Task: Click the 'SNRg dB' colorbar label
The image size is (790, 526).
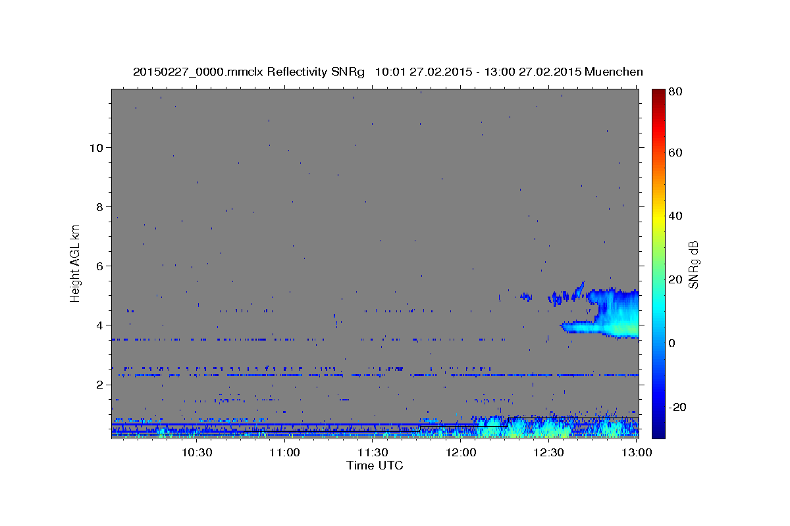Action: [x=693, y=265]
